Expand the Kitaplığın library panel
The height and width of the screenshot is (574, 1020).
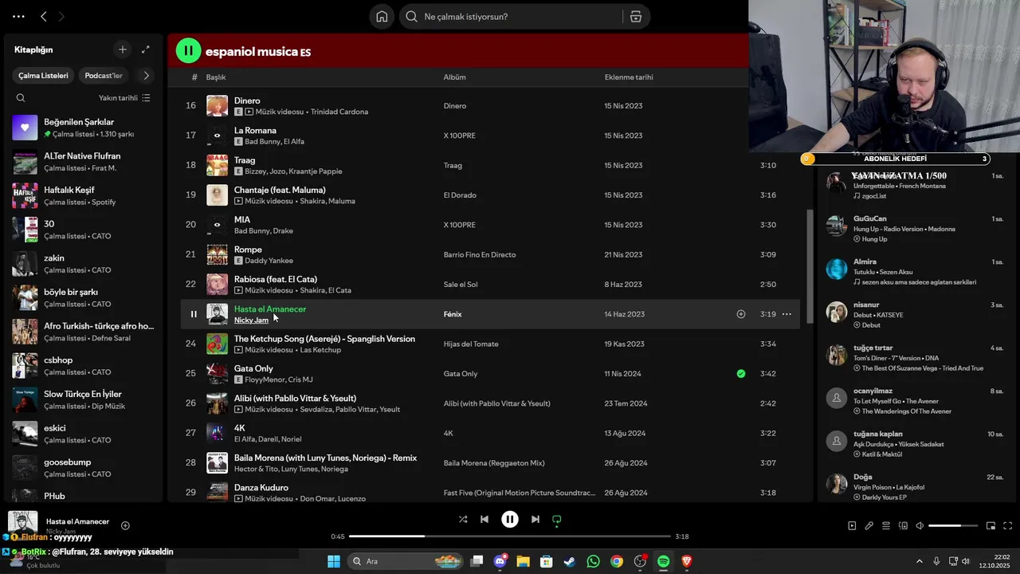[146, 49]
